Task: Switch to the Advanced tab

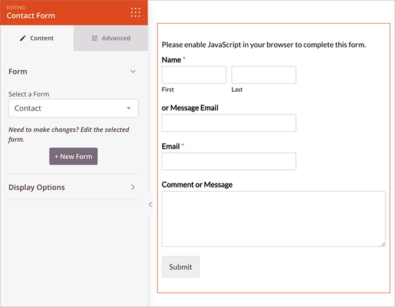Action: point(111,38)
